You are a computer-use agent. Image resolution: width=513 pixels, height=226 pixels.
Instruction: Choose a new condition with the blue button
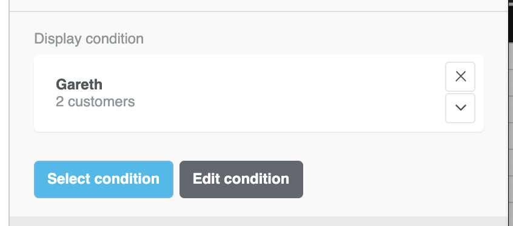103,179
